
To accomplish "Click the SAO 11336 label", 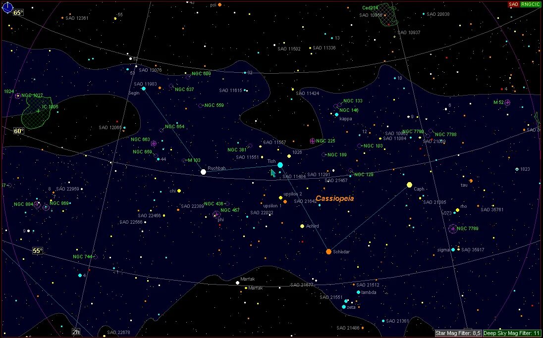I will pos(324,48).
